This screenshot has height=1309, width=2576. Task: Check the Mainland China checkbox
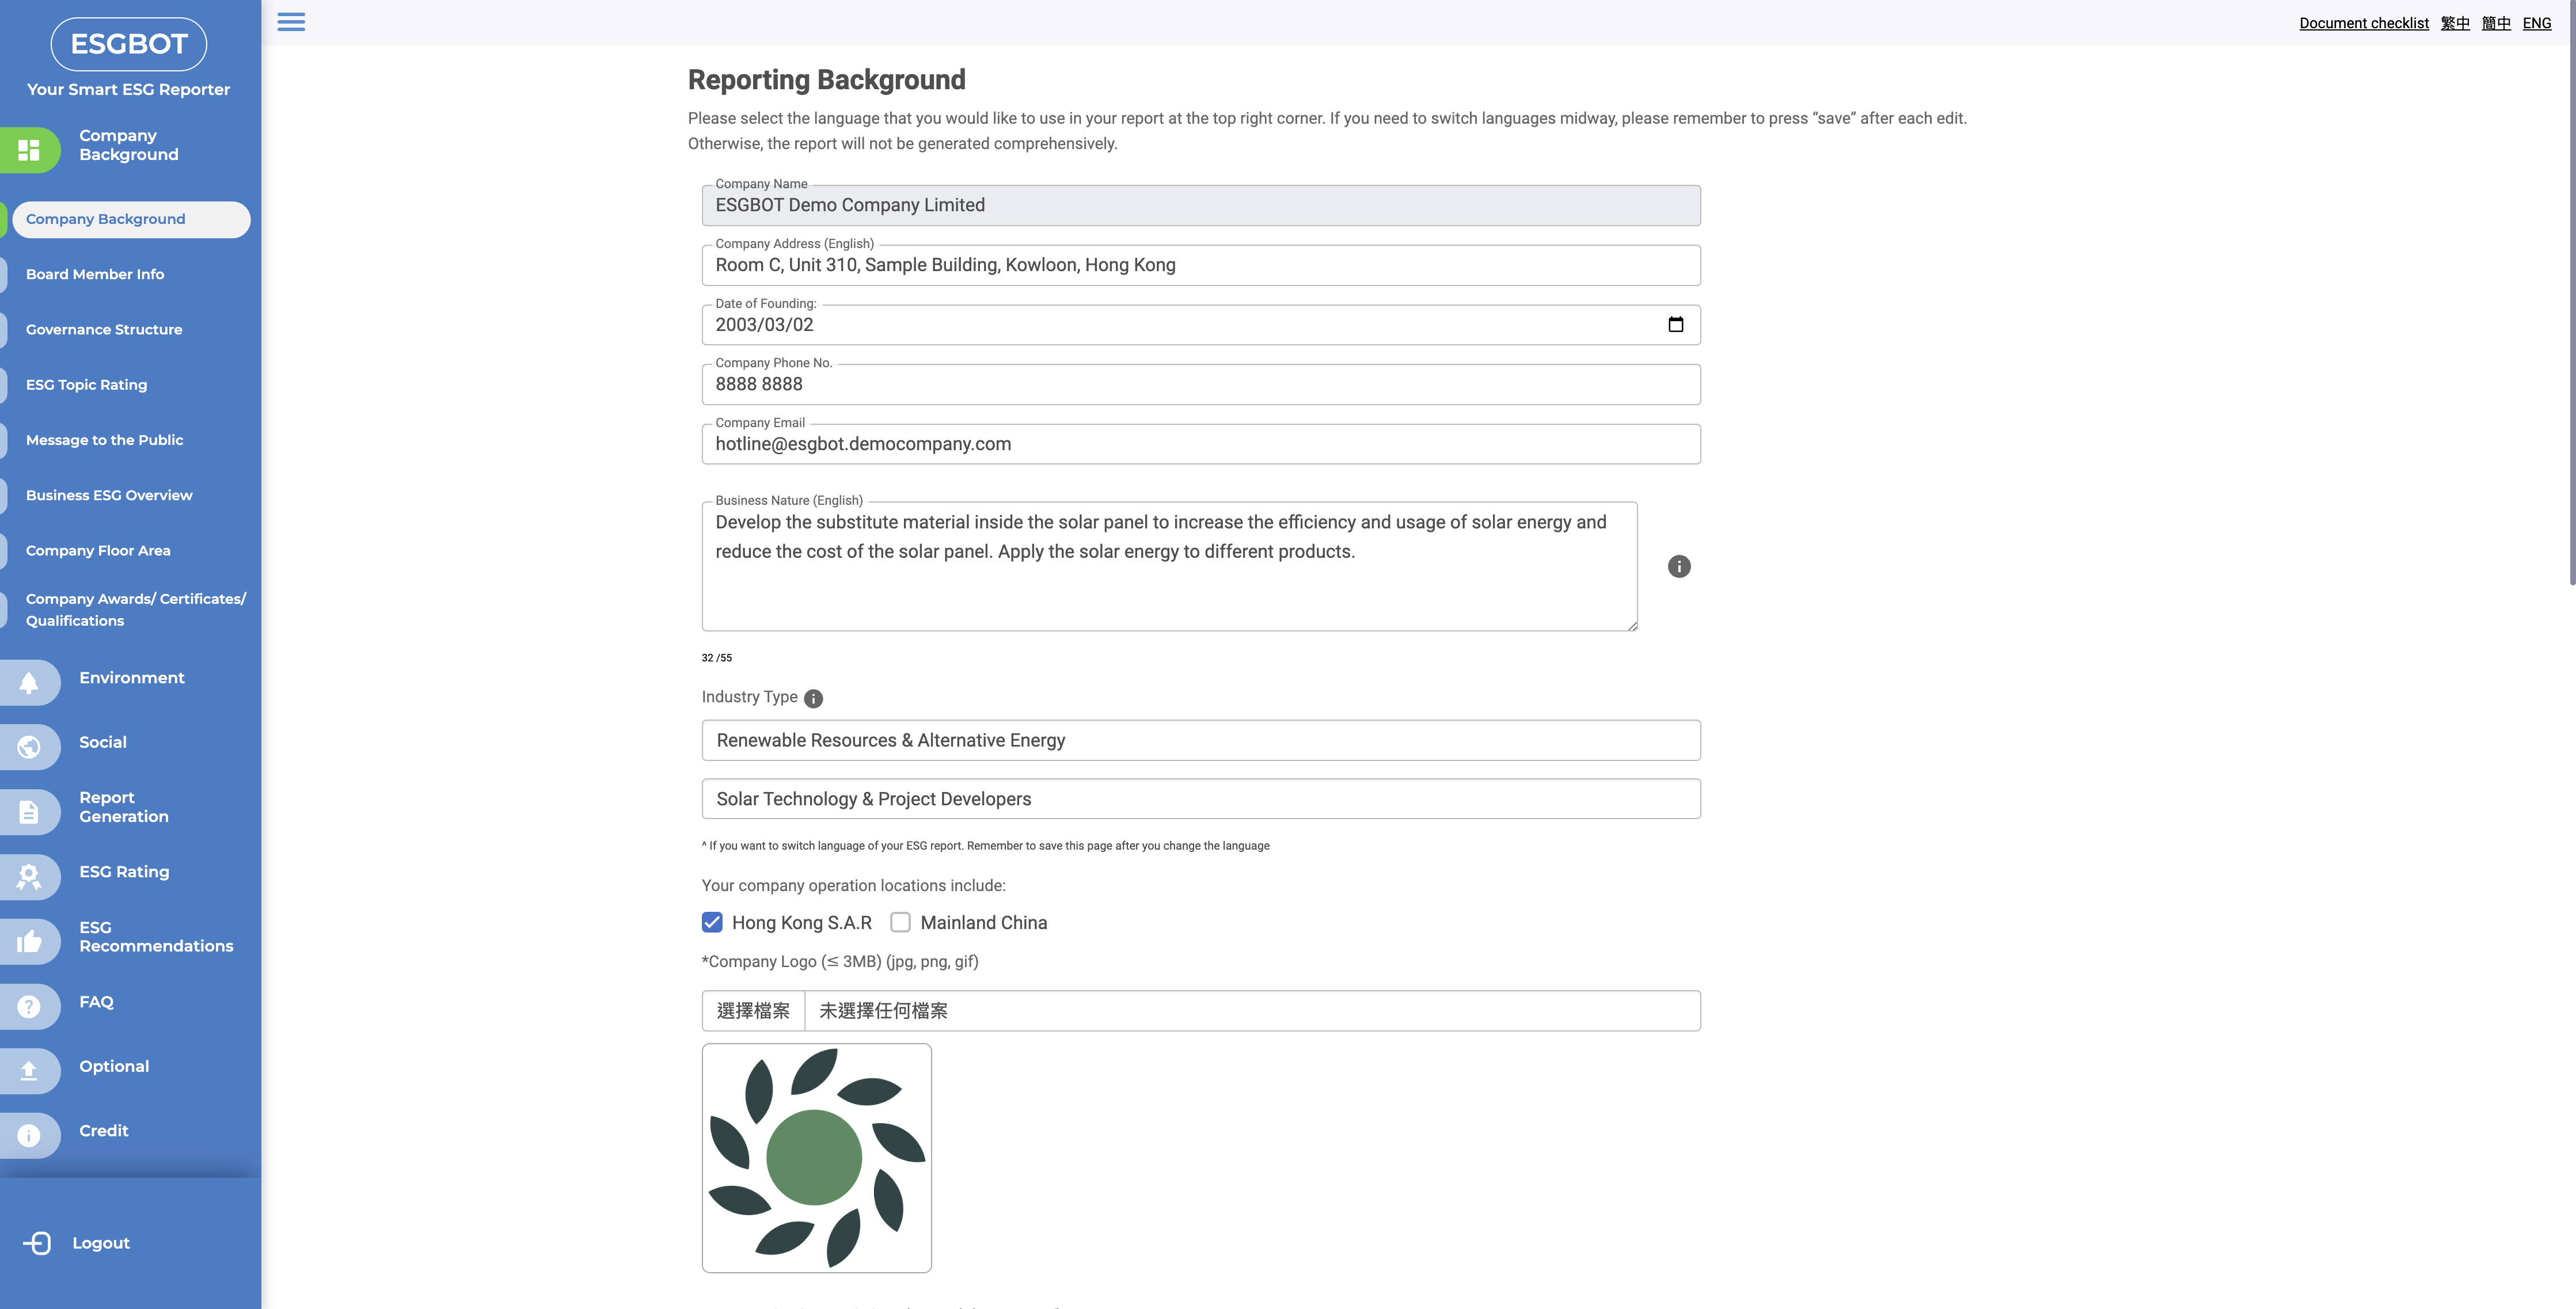[x=900, y=922]
